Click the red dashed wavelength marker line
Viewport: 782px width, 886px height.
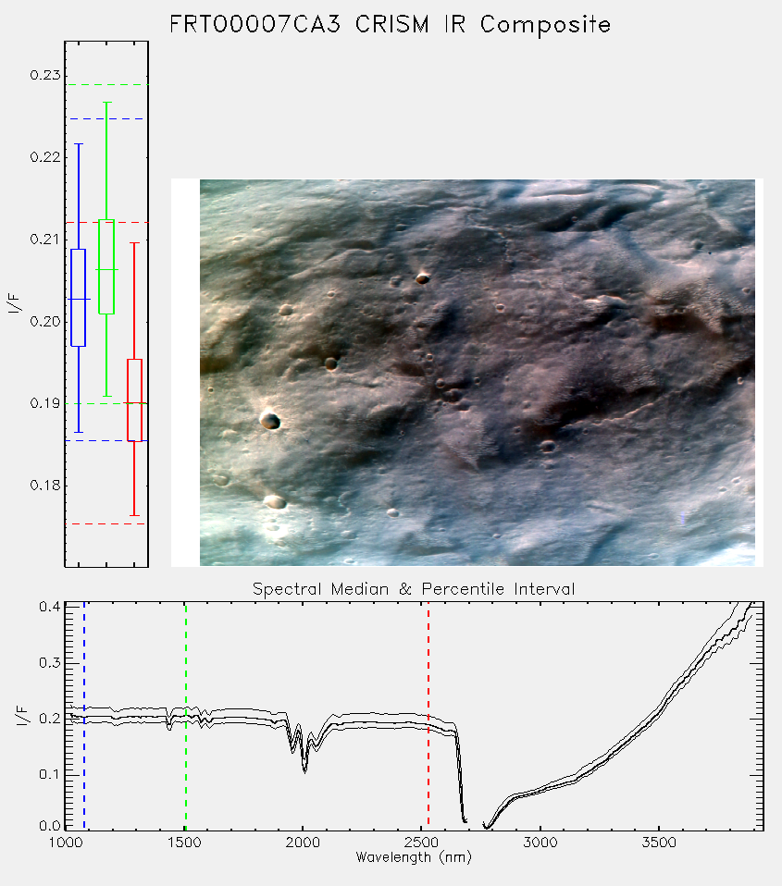pos(428,716)
